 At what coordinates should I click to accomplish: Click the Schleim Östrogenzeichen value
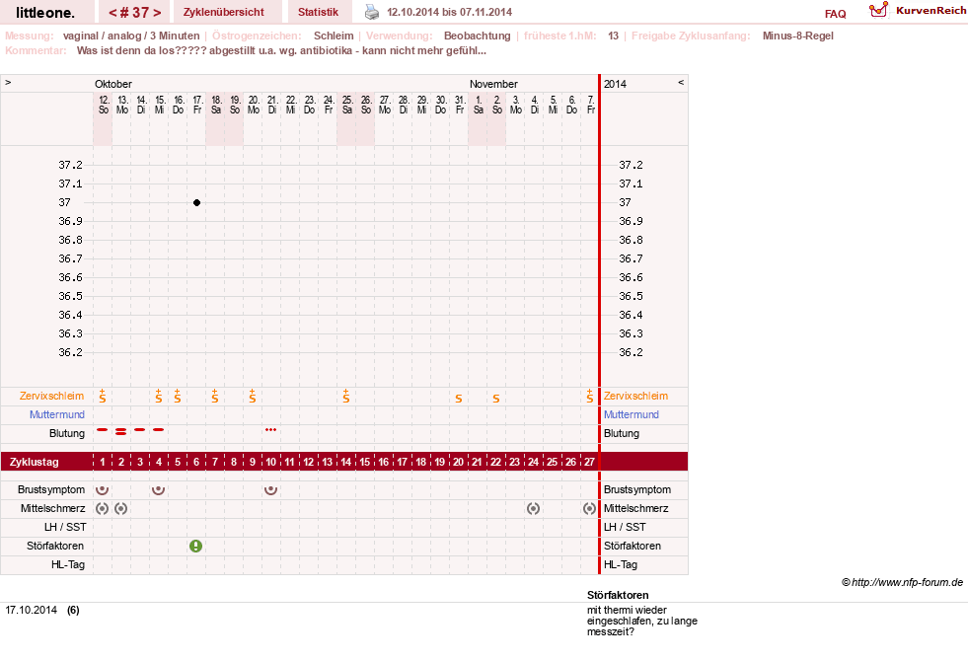[334, 36]
